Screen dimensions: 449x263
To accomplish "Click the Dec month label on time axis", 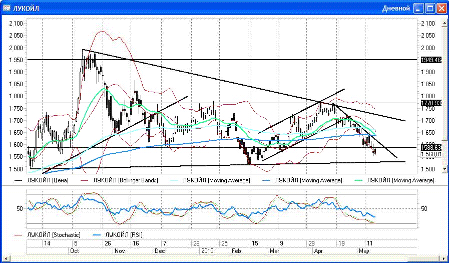I will (x=160, y=251).
